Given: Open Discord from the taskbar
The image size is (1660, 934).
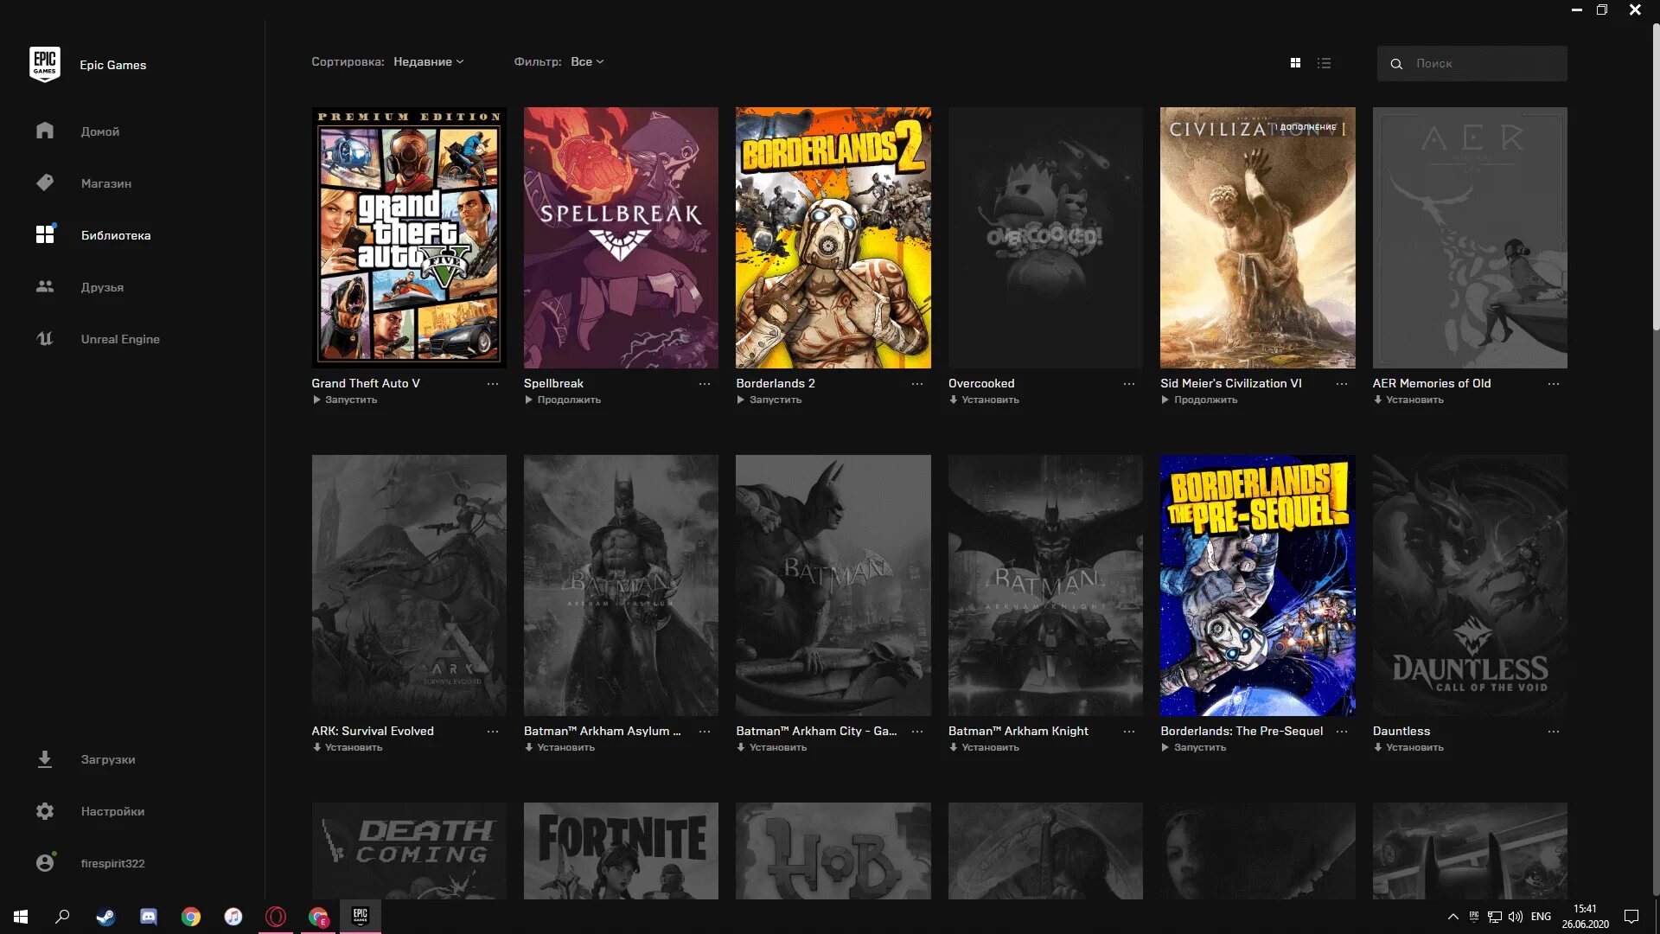Looking at the screenshot, I should click(149, 917).
